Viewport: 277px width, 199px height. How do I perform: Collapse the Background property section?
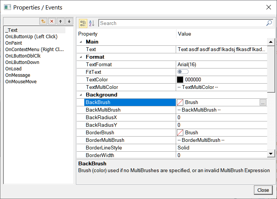click(x=80, y=95)
